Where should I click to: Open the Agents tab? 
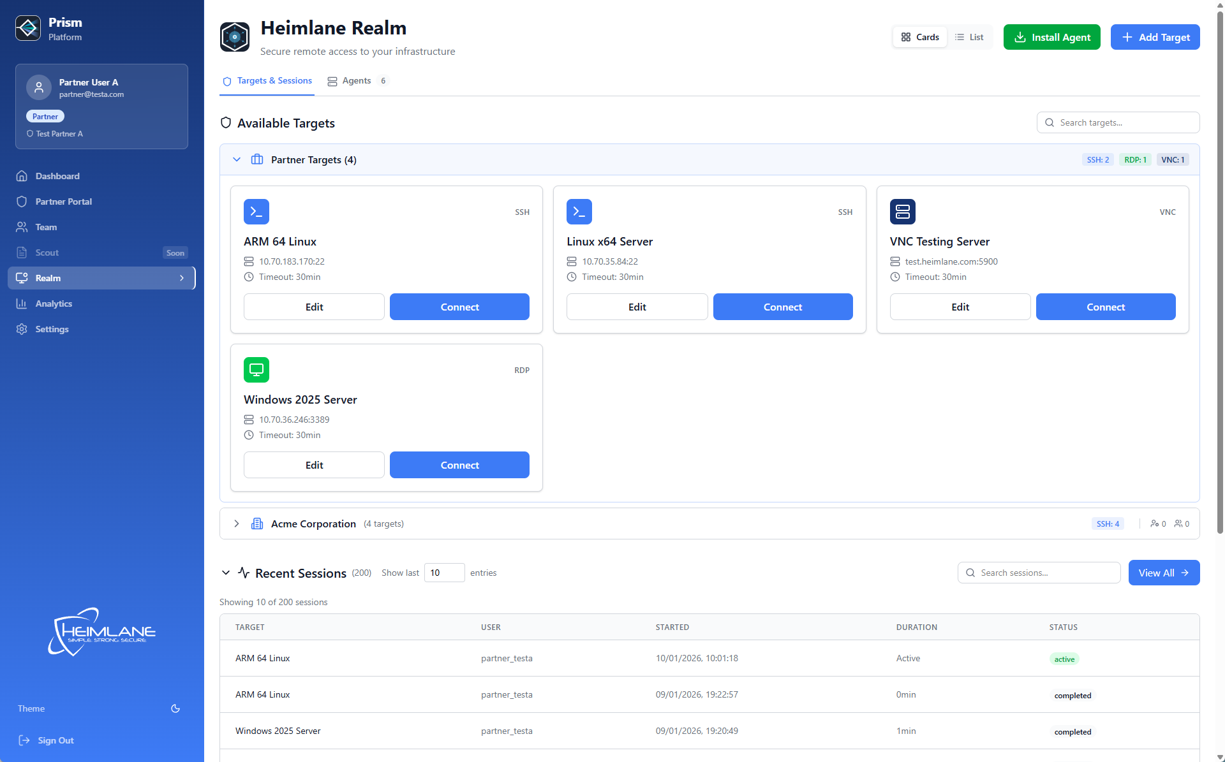[x=356, y=81]
